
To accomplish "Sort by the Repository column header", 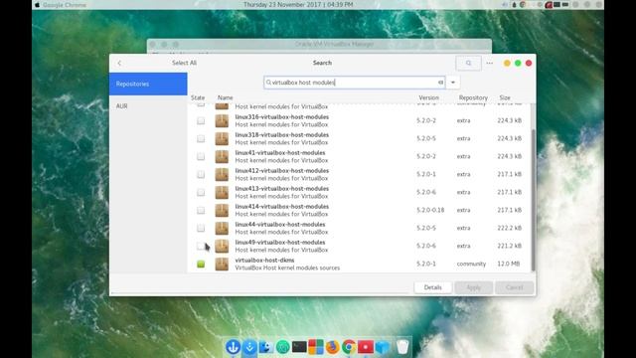I will click(x=473, y=97).
